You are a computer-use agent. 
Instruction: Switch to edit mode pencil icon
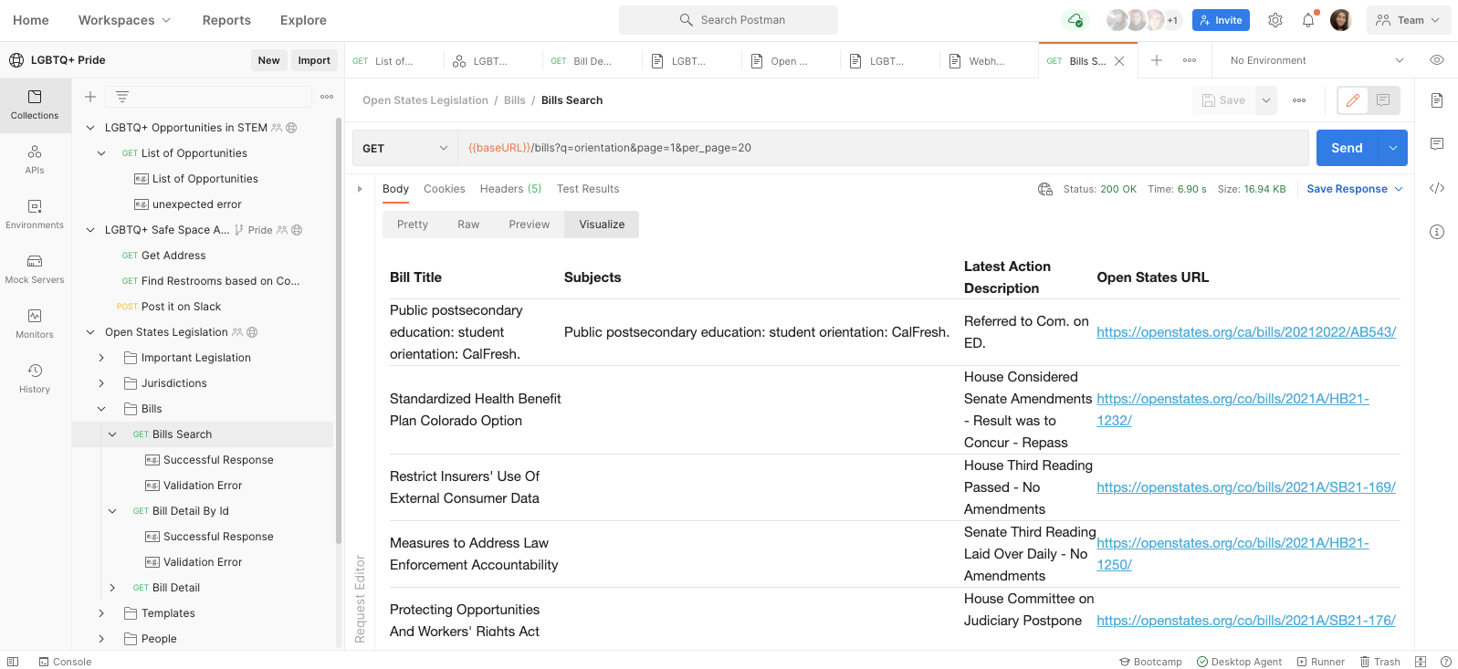pos(1353,100)
